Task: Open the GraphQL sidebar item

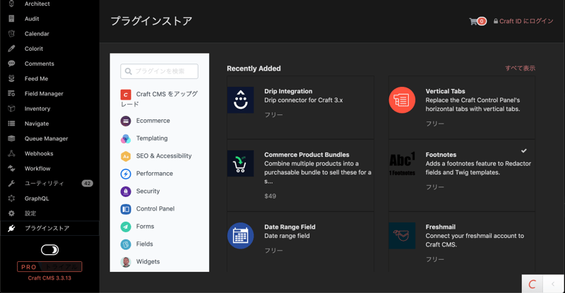Action: (x=37, y=198)
